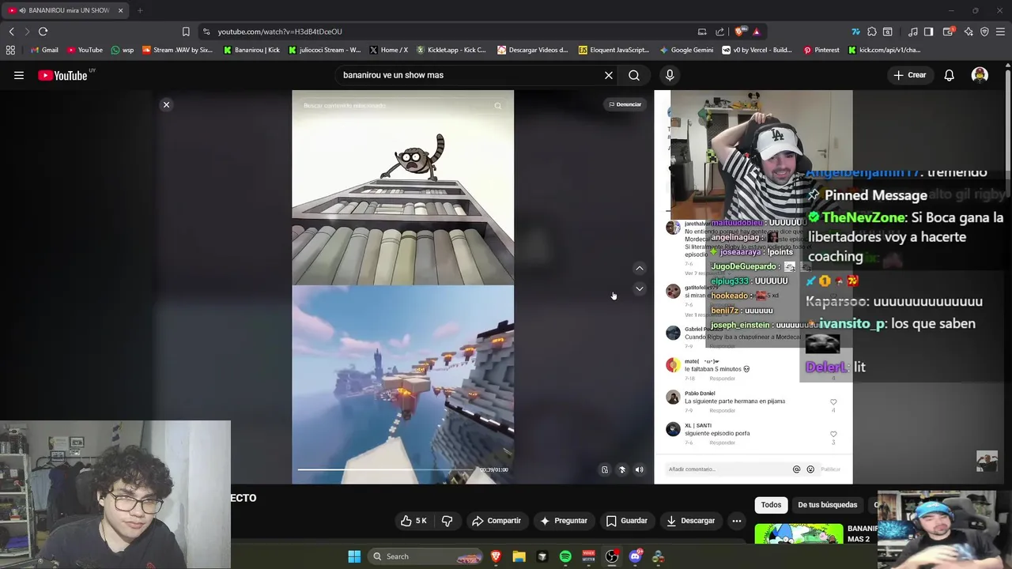Click Publicar to post comment
The width and height of the screenshot is (1012, 569).
830,469
